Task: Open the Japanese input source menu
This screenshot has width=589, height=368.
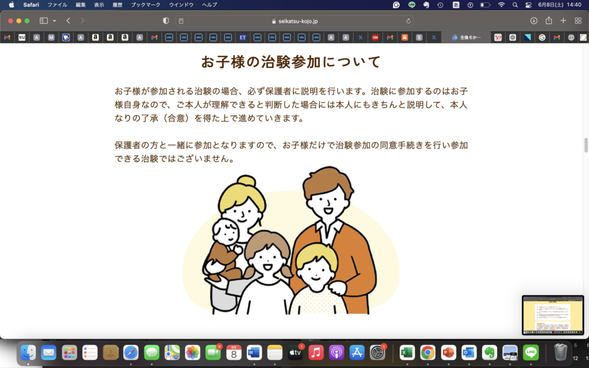Action: tap(456, 5)
